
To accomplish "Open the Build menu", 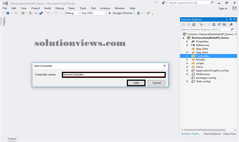I will click(48, 8).
